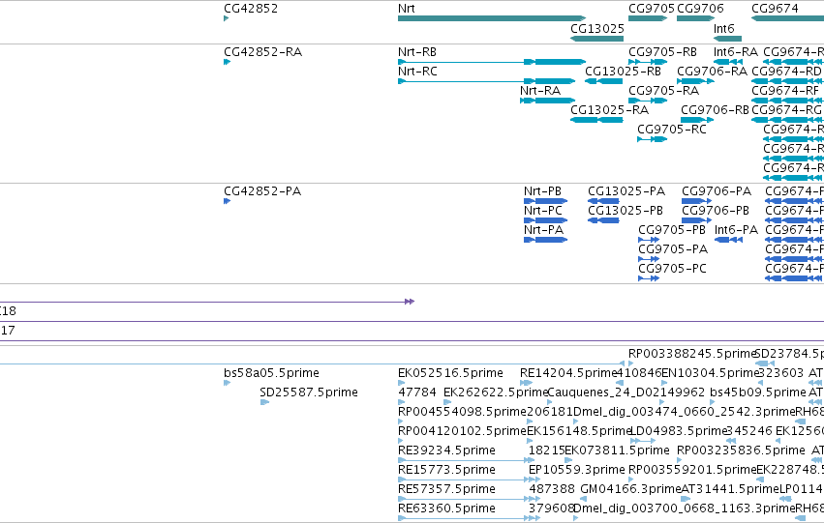824x523 pixels.
Task: Click the EK073811.5prime EST label
Action: pyautogui.click(x=617, y=451)
